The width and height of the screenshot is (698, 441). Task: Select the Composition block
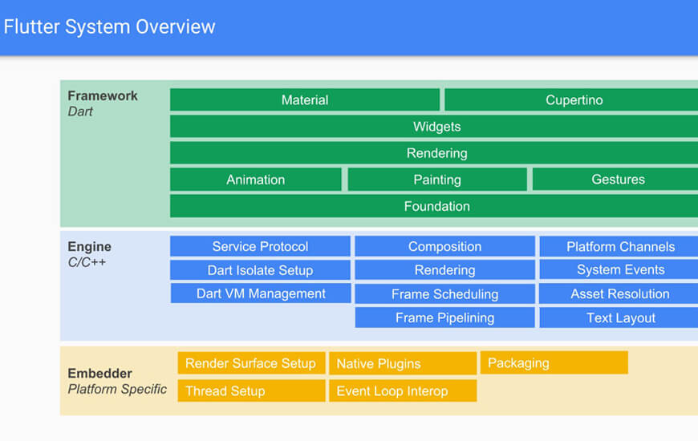[444, 246]
